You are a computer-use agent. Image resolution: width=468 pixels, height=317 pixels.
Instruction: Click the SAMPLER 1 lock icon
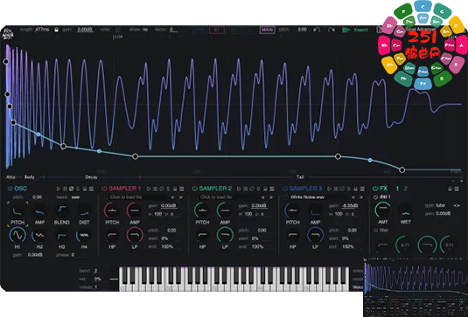pos(175,189)
